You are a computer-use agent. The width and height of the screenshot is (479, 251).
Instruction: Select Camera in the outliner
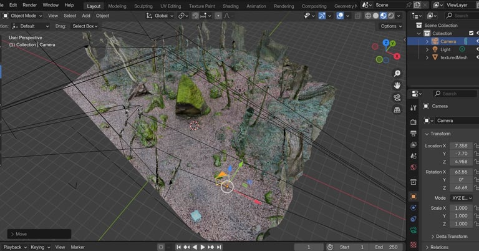448,41
